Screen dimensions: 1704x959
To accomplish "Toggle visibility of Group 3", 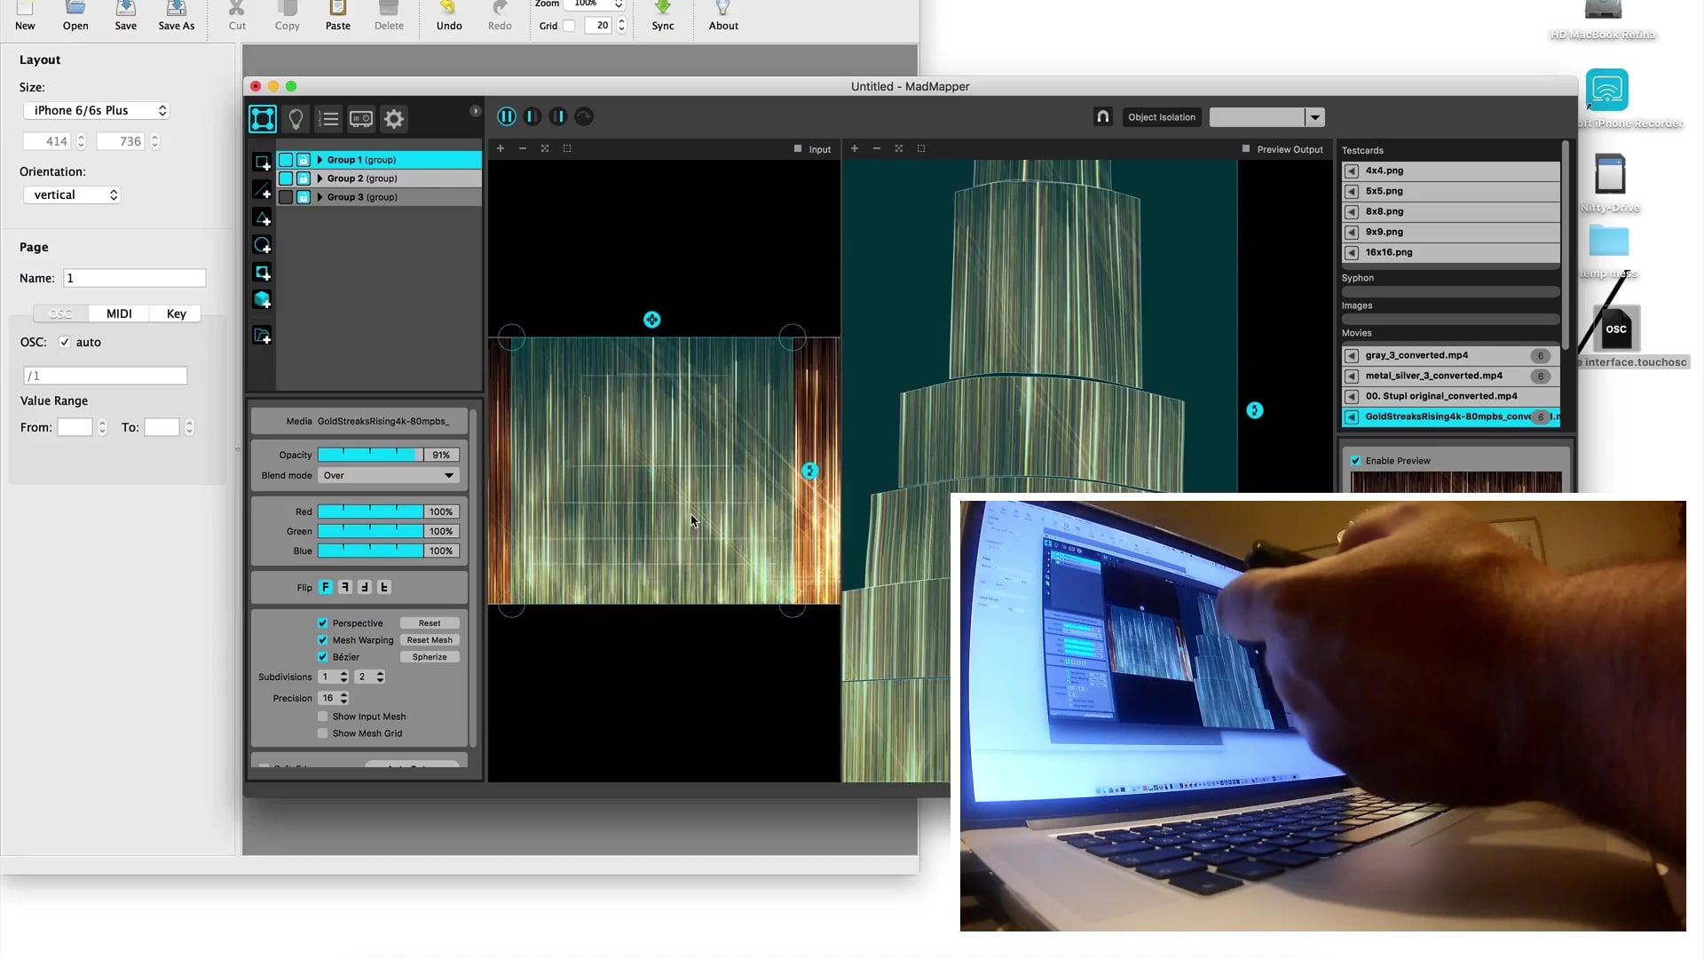I will pos(286,196).
